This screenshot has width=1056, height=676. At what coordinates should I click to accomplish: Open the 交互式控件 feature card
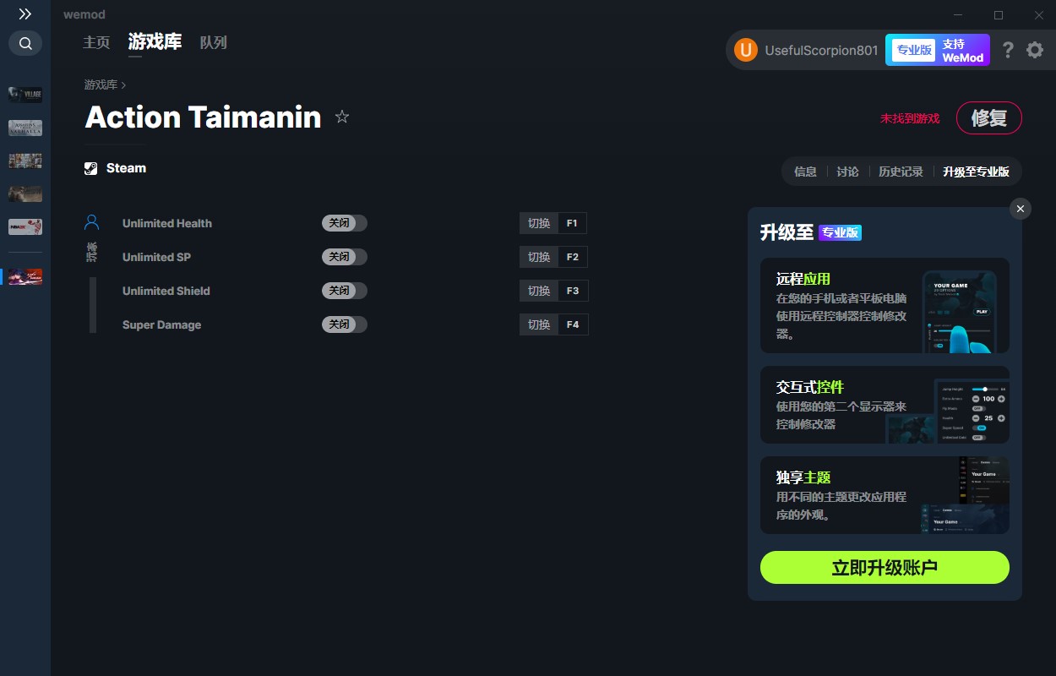click(885, 404)
